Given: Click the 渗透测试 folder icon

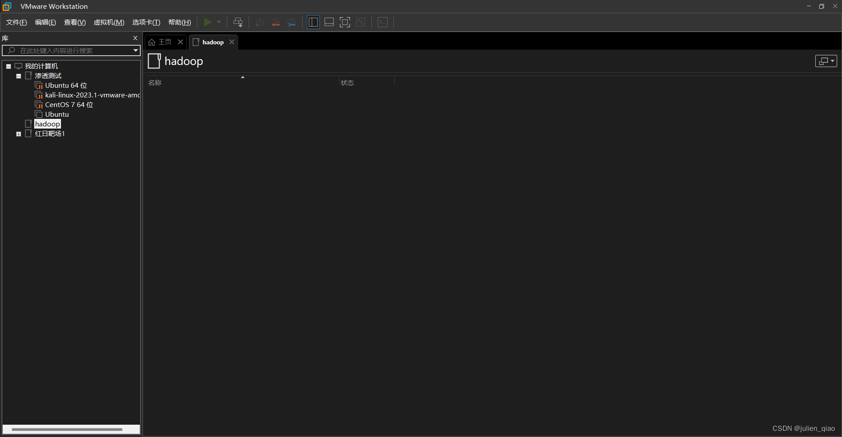Looking at the screenshot, I should (29, 76).
